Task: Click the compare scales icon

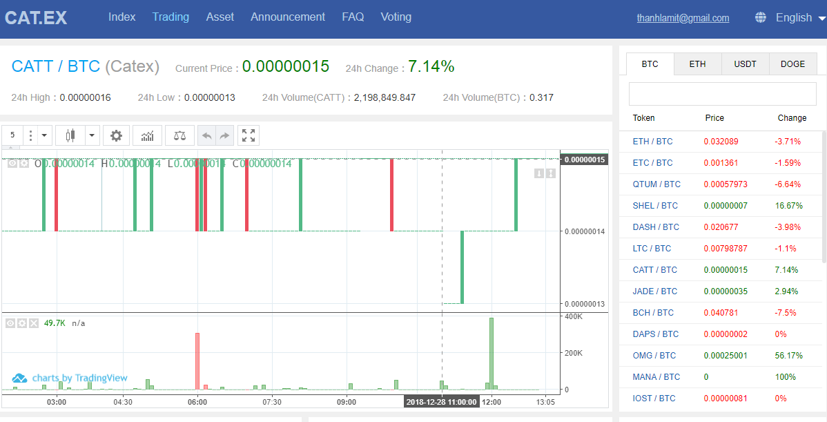Action: click(x=180, y=135)
